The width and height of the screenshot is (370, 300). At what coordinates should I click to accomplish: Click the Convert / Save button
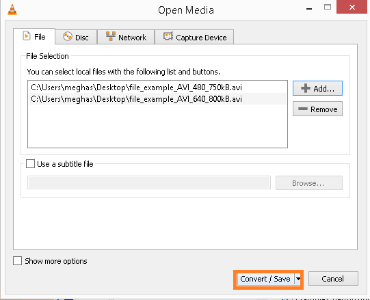point(265,279)
